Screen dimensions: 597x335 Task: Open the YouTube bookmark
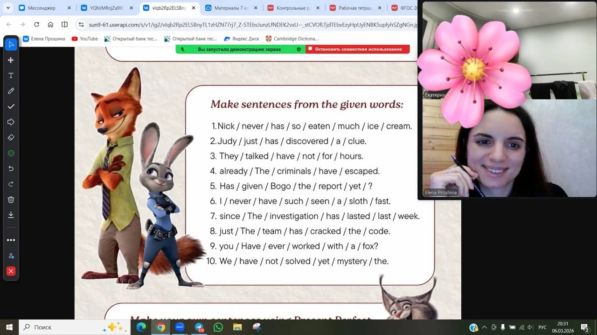pos(85,39)
